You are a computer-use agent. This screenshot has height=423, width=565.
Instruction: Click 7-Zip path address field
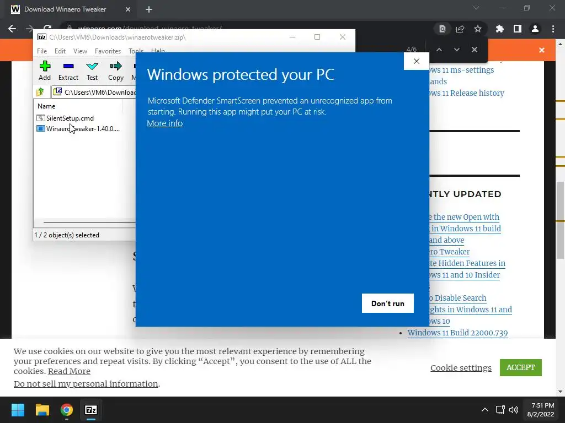pyautogui.click(x=94, y=92)
